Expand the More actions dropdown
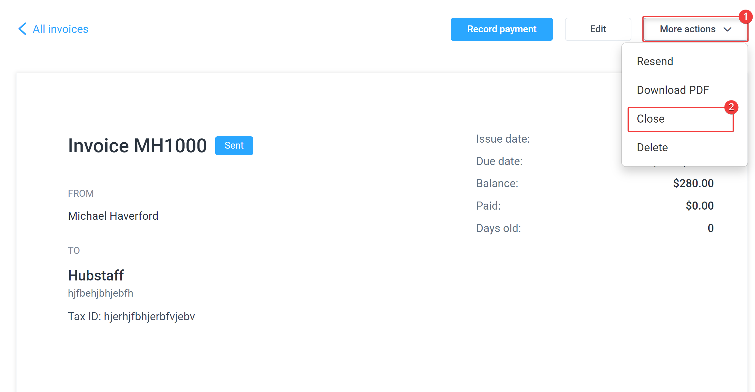Screen dimensions: 755x392 pyautogui.click(x=695, y=29)
